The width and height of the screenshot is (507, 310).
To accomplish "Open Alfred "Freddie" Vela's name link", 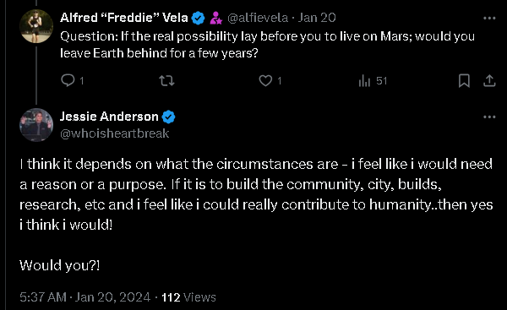I will (x=124, y=18).
